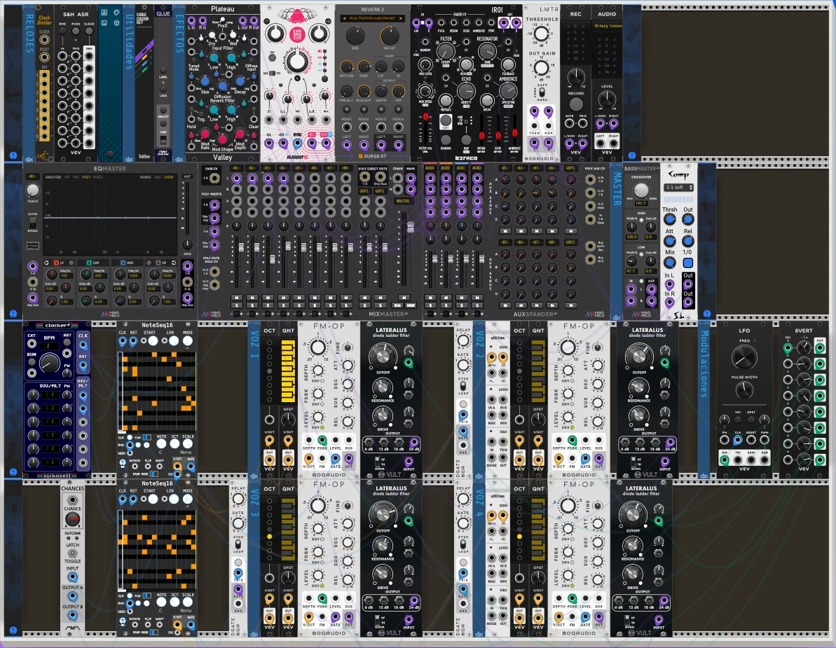Select the GRP1 label on MIXMASTER

(x=364, y=191)
